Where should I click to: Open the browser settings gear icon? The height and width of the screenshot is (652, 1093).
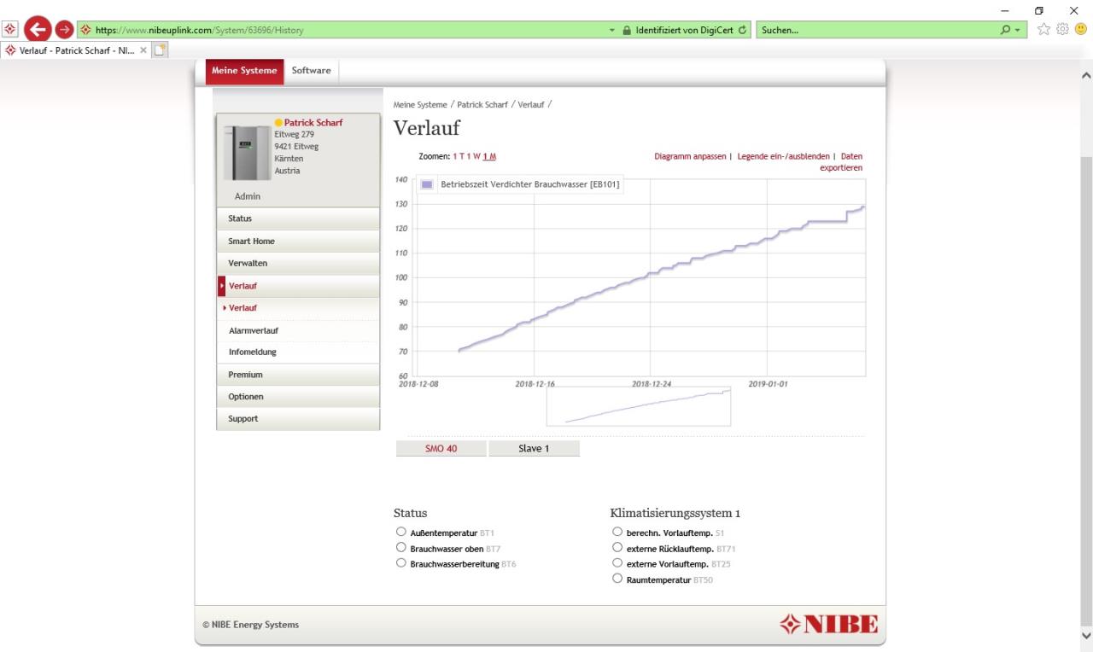coord(1062,29)
